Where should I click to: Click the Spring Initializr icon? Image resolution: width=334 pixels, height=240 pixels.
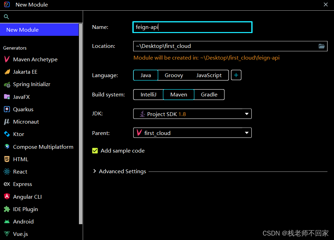[7, 84]
